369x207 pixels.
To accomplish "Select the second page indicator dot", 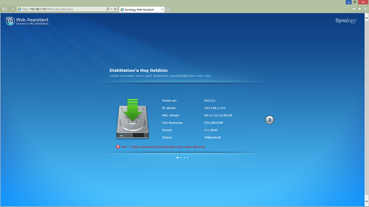I will click(181, 158).
